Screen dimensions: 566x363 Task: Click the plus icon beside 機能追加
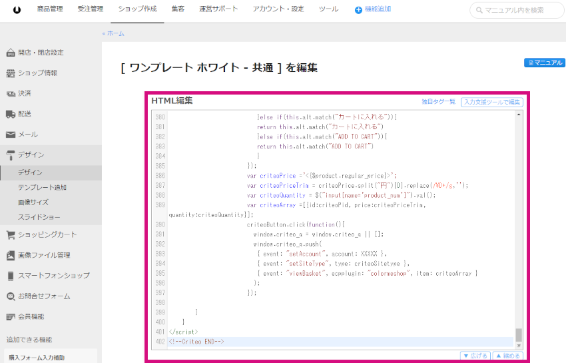(x=358, y=10)
